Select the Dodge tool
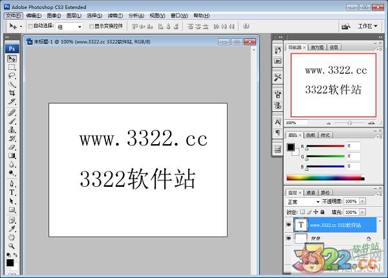The image size is (388, 278). [x=12, y=173]
